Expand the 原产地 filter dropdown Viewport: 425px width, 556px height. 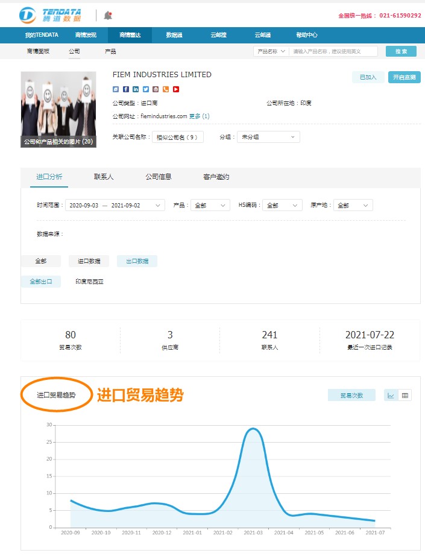(x=353, y=205)
